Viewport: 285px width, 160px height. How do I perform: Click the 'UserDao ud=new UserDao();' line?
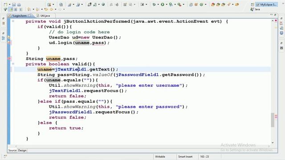pos(85,37)
